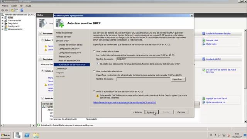Select Usar credenciales actuales radio button

click(94, 51)
